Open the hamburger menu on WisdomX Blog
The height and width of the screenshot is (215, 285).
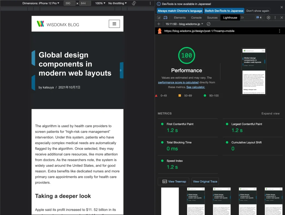114,24
